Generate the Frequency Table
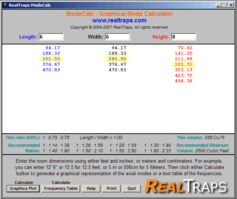This screenshot has height=199, width=237. (61, 188)
